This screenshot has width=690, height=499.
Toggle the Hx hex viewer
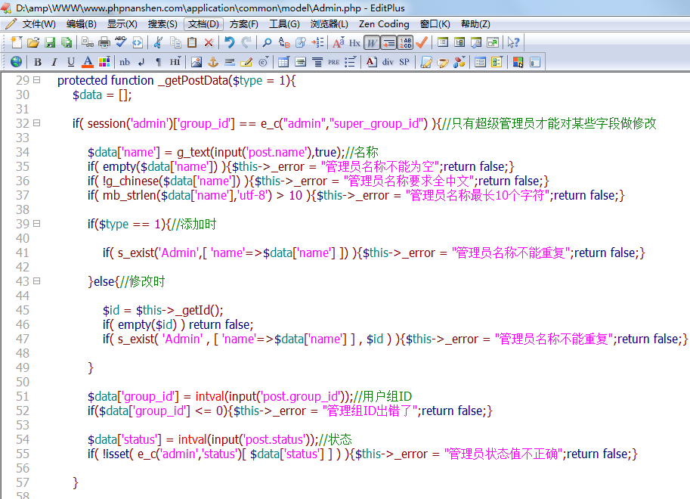[354, 43]
